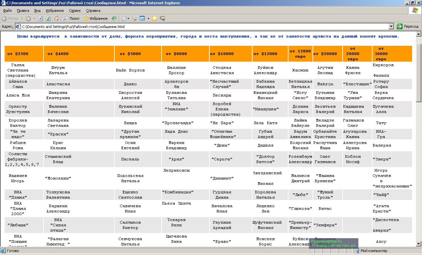422x255 pixels.
Task: Click the 'от $2500' column header
Action: (24, 54)
